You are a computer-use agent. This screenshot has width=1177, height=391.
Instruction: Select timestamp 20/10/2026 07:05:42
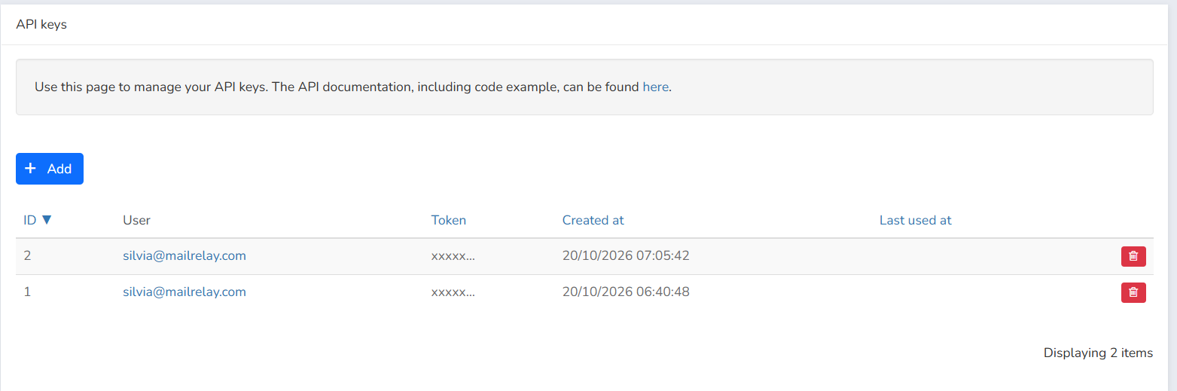(626, 255)
